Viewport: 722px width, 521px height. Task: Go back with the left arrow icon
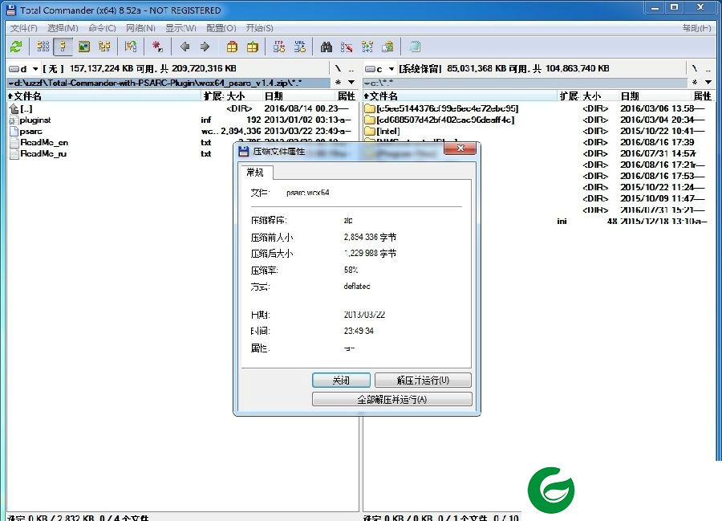(185, 47)
